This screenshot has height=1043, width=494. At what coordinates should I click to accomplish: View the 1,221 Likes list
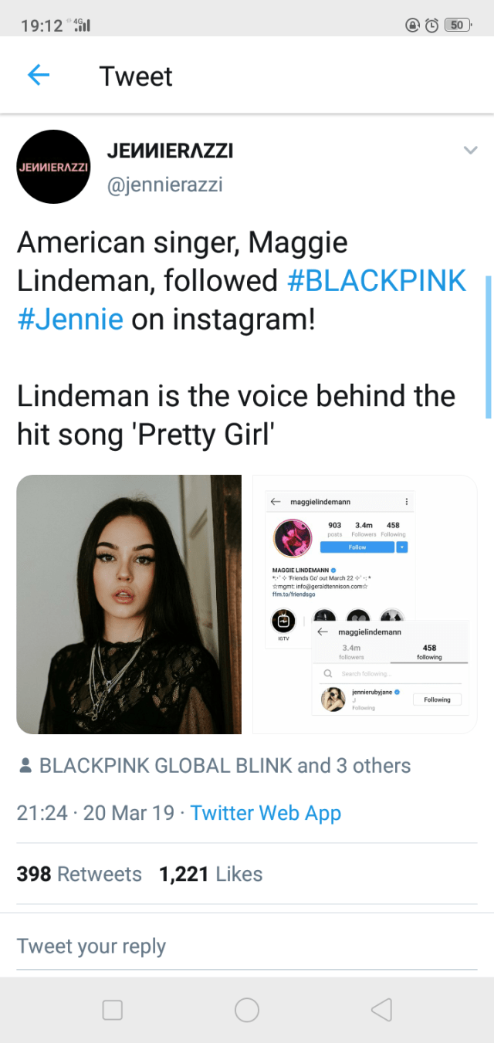(211, 874)
